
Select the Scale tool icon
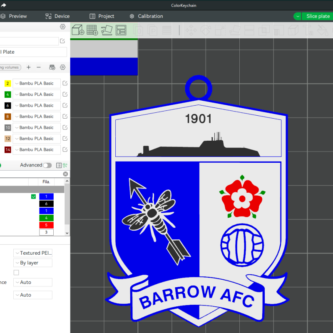[220, 30]
